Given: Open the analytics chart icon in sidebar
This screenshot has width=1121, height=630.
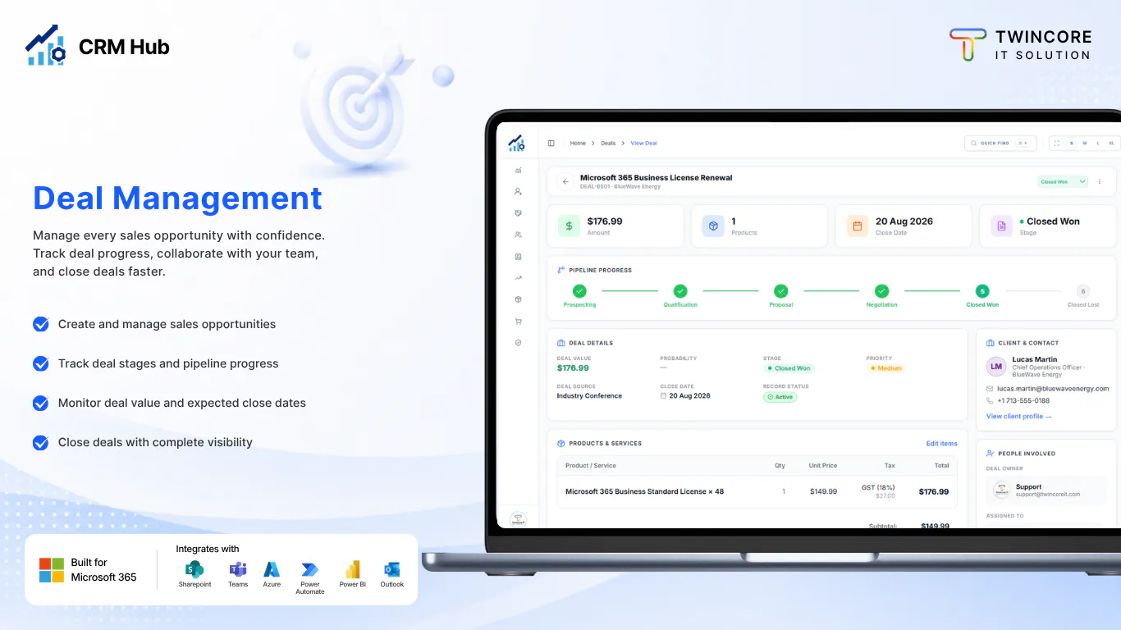Looking at the screenshot, I should [518, 171].
